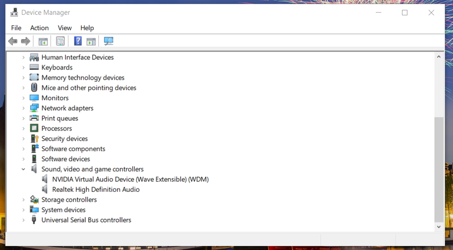Image resolution: width=453 pixels, height=250 pixels.
Task: Click the Software devices icon
Action: pyautogui.click(x=34, y=159)
